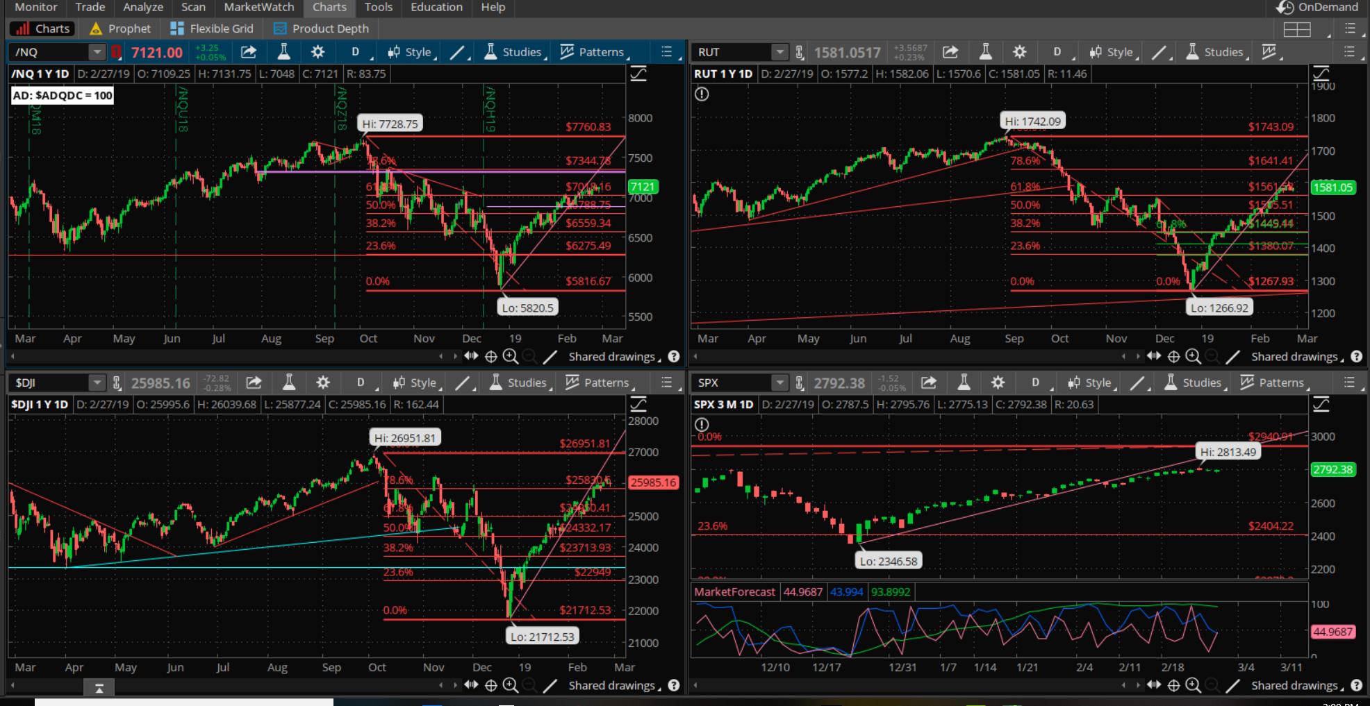The height and width of the screenshot is (706, 1370).
Task: Click the flask Edit Studies icon in /NQ toolbar
Action: tap(283, 52)
